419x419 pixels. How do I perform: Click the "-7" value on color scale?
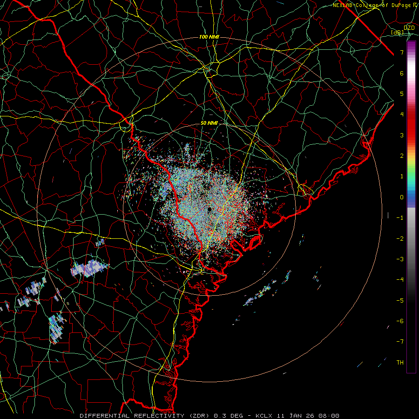pos(400,342)
